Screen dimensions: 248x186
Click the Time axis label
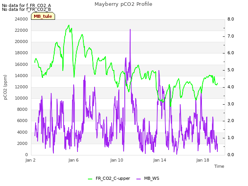(x=219, y=166)
